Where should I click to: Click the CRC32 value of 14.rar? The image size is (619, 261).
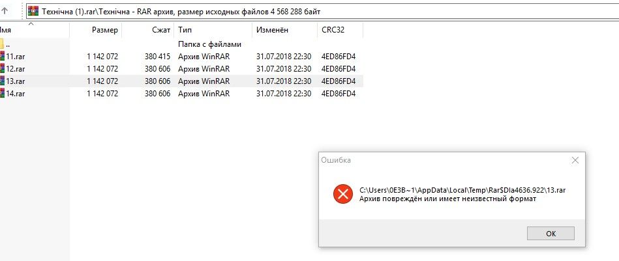pyautogui.click(x=338, y=93)
